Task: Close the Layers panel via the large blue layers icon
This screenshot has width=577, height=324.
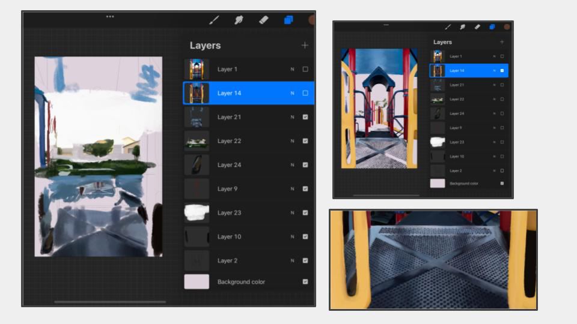Action: (x=288, y=20)
